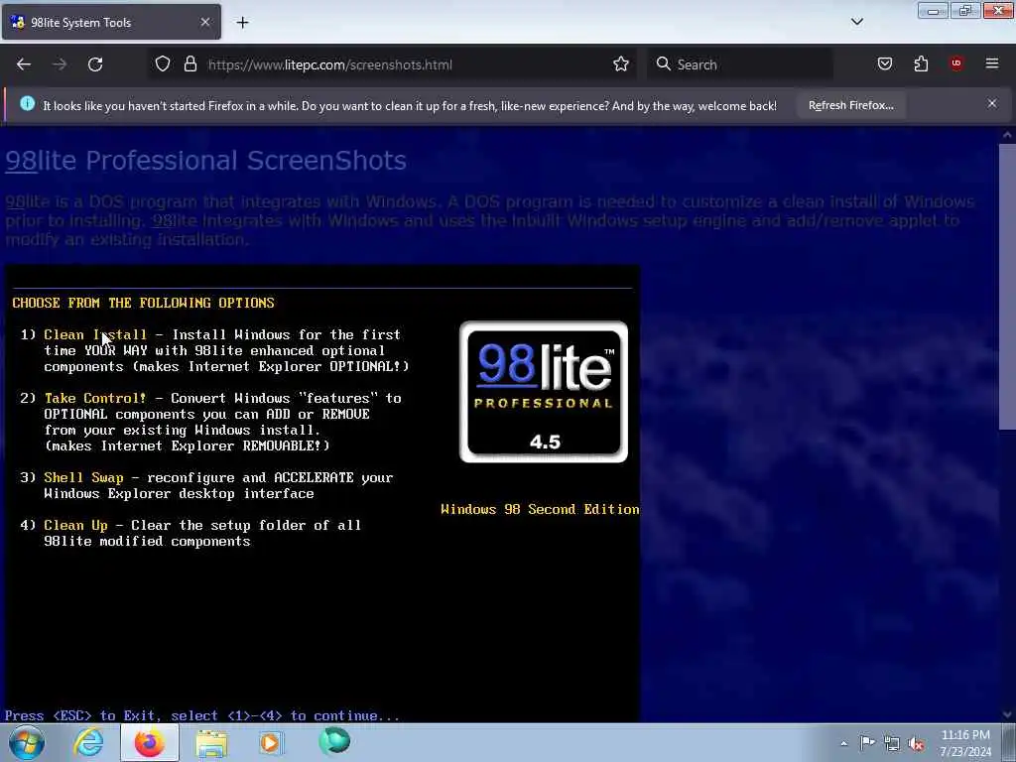Open the Action Center flag icon
The height and width of the screenshot is (762, 1016).
pyautogui.click(x=867, y=743)
